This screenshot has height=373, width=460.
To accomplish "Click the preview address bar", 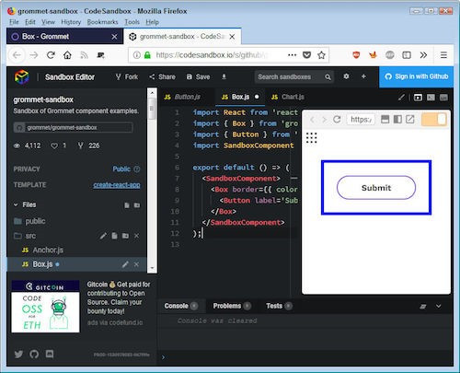I will [x=361, y=119].
